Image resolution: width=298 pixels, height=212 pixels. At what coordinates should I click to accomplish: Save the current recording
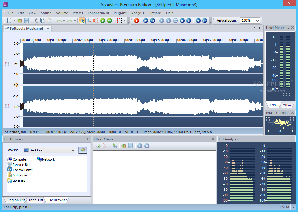tap(26, 21)
